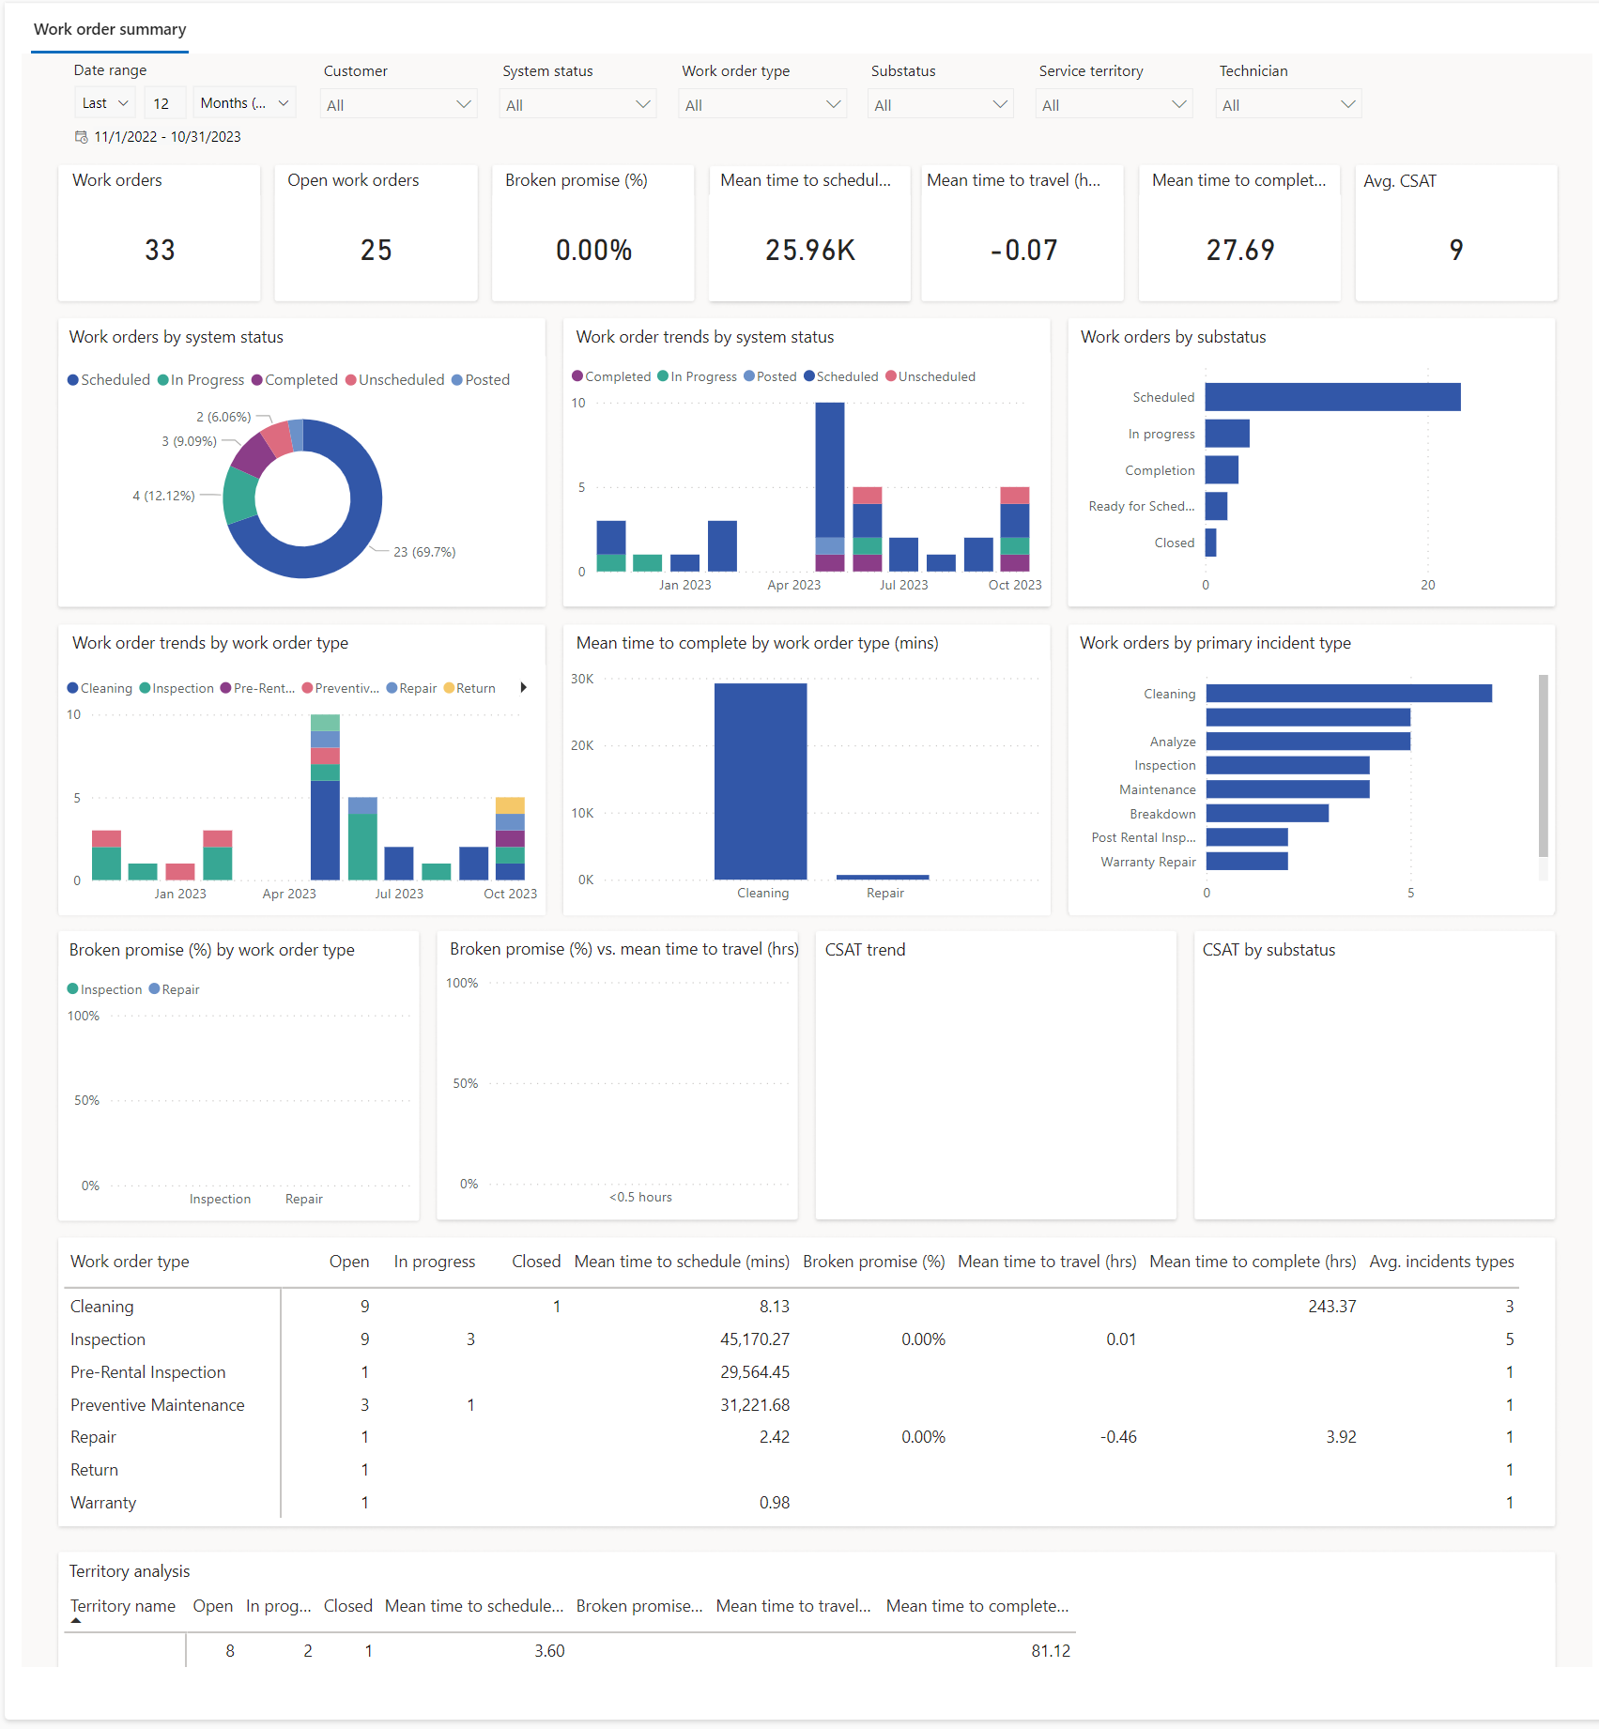Click Return legend marker in work order type trends
Viewport: 1599px width, 1729px height.
(449, 688)
